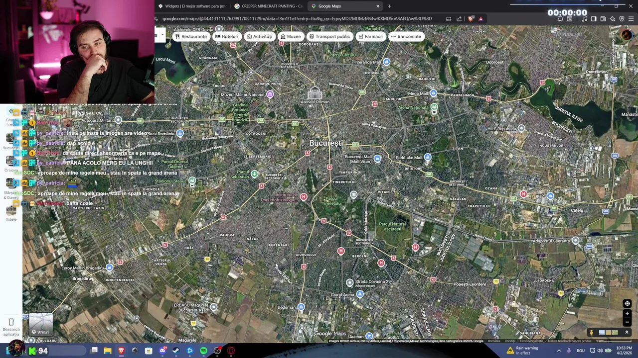Open a new browser tab
Image resolution: width=638 pixels, height=358 pixels.
pos(389,6)
